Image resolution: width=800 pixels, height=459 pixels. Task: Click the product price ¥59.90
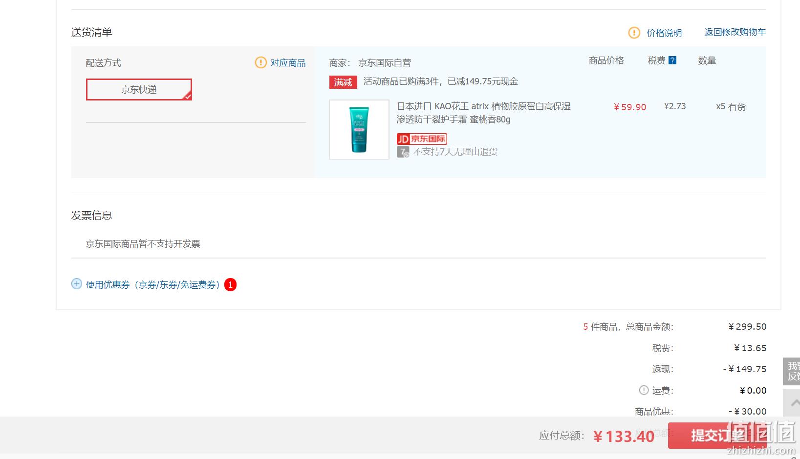(x=630, y=107)
